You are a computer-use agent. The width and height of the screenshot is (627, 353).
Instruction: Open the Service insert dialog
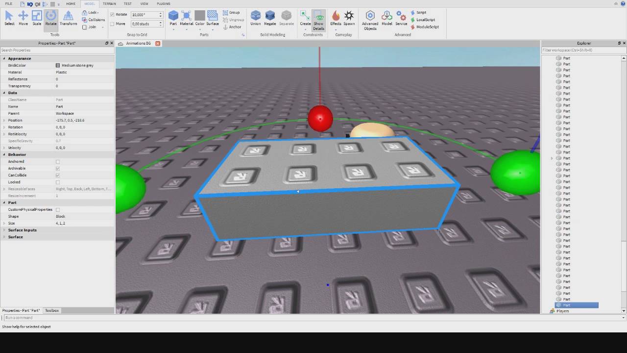tap(401, 18)
